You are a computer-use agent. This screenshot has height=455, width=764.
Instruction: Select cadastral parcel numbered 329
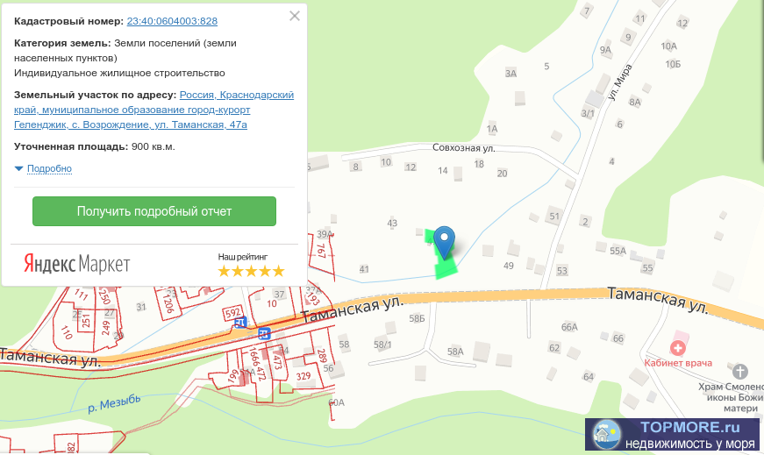click(x=303, y=376)
